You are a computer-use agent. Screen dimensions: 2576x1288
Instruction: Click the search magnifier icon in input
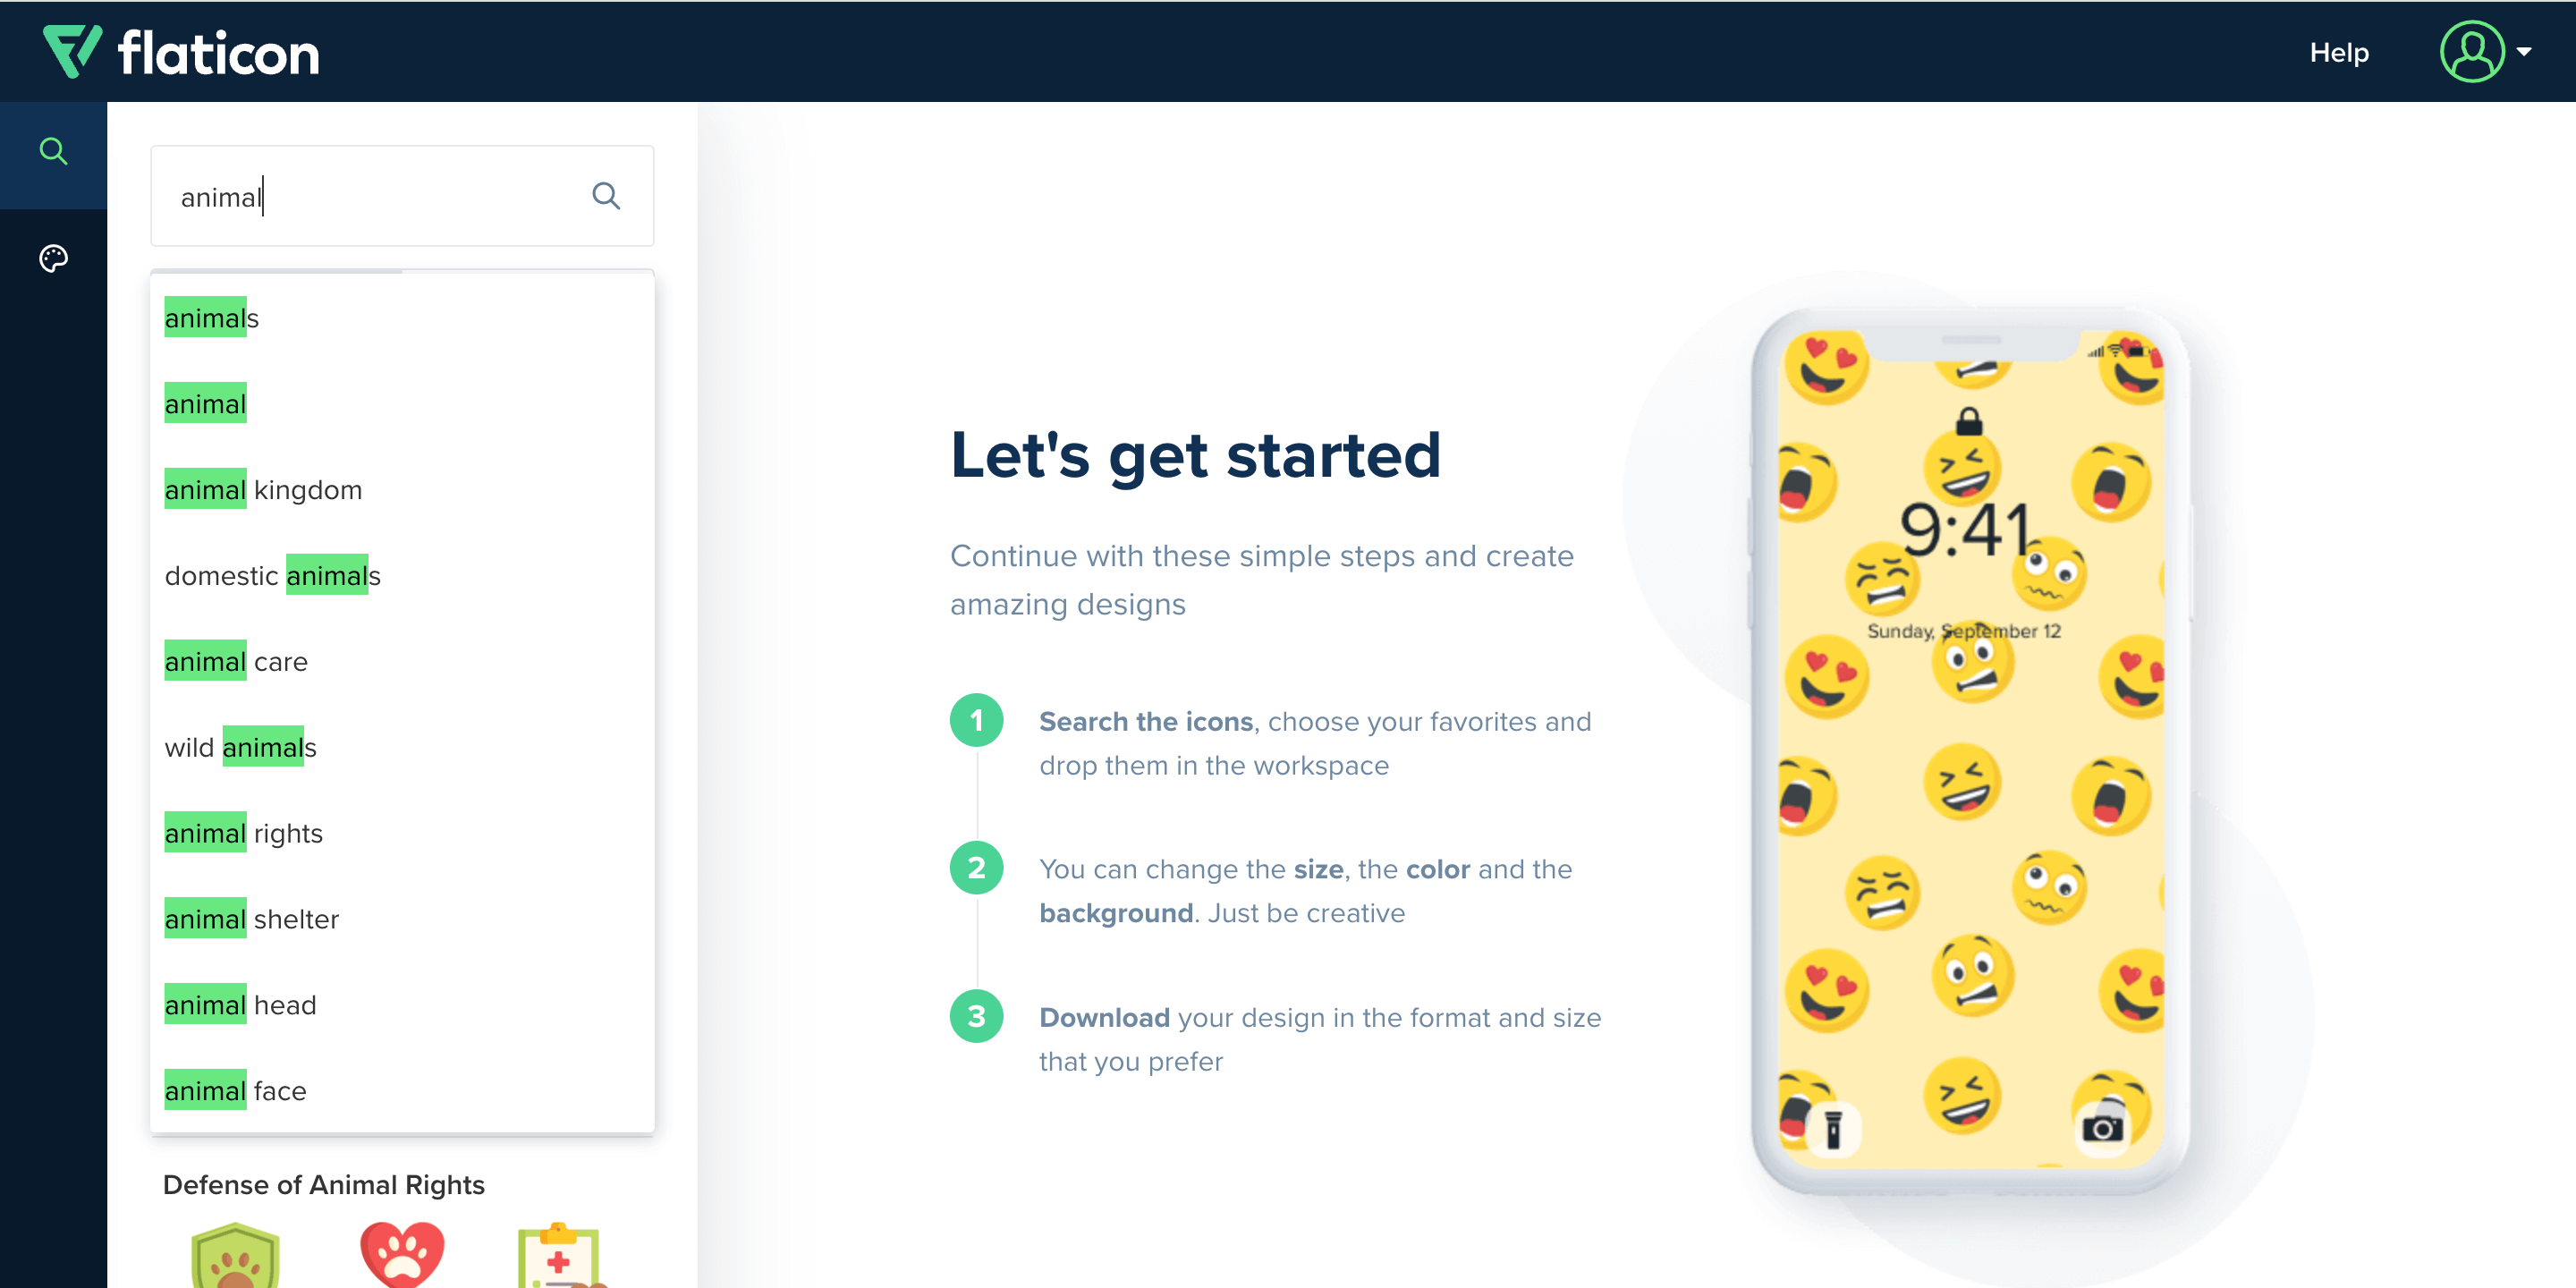(605, 196)
